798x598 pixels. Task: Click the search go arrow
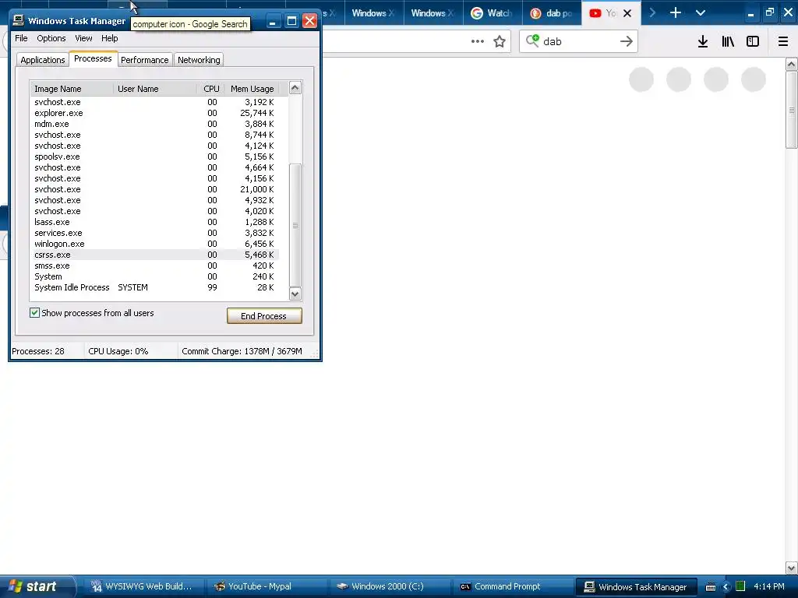pos(627,41)
